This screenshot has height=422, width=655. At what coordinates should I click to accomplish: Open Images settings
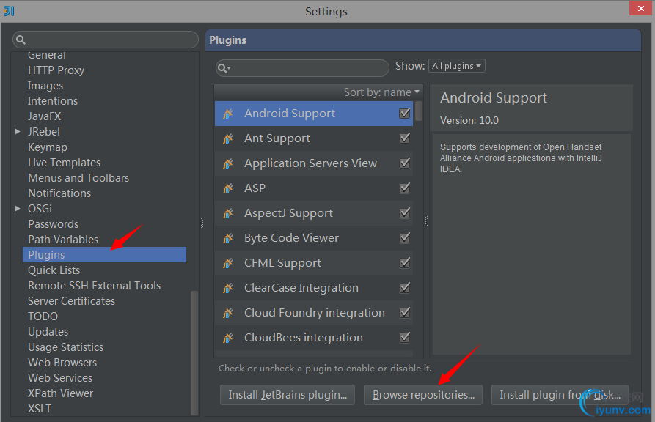click(45, 86)
